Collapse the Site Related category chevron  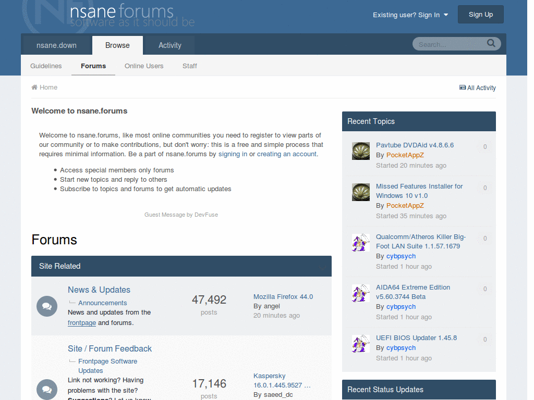[322, 267]
